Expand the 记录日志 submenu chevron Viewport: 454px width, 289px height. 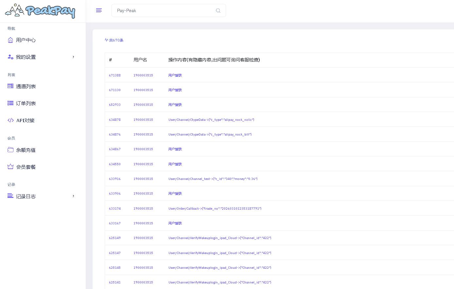point(73,196)
